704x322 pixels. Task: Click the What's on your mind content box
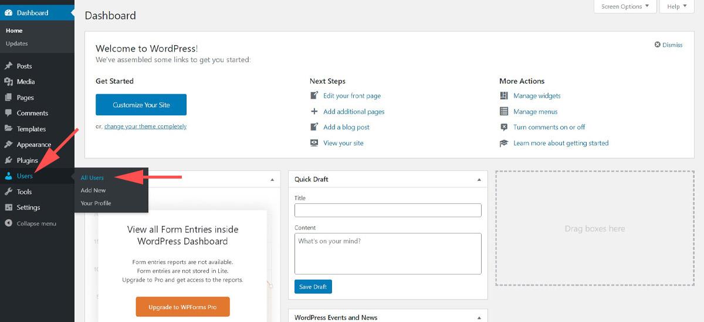click(388, 254)
